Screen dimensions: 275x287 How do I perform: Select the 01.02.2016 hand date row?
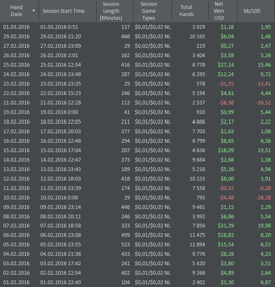click(16, 282)
